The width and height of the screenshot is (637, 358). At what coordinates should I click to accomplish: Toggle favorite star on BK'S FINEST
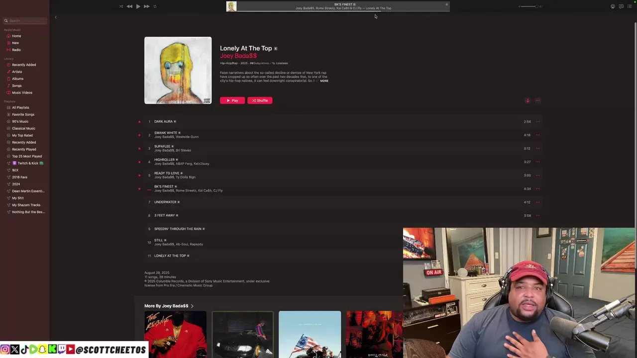[139, 188]
